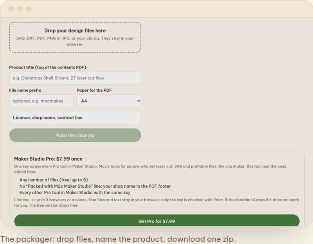Click the middle window control dot
This screenshot has width=313, height=244.
(x=20, y=9)
